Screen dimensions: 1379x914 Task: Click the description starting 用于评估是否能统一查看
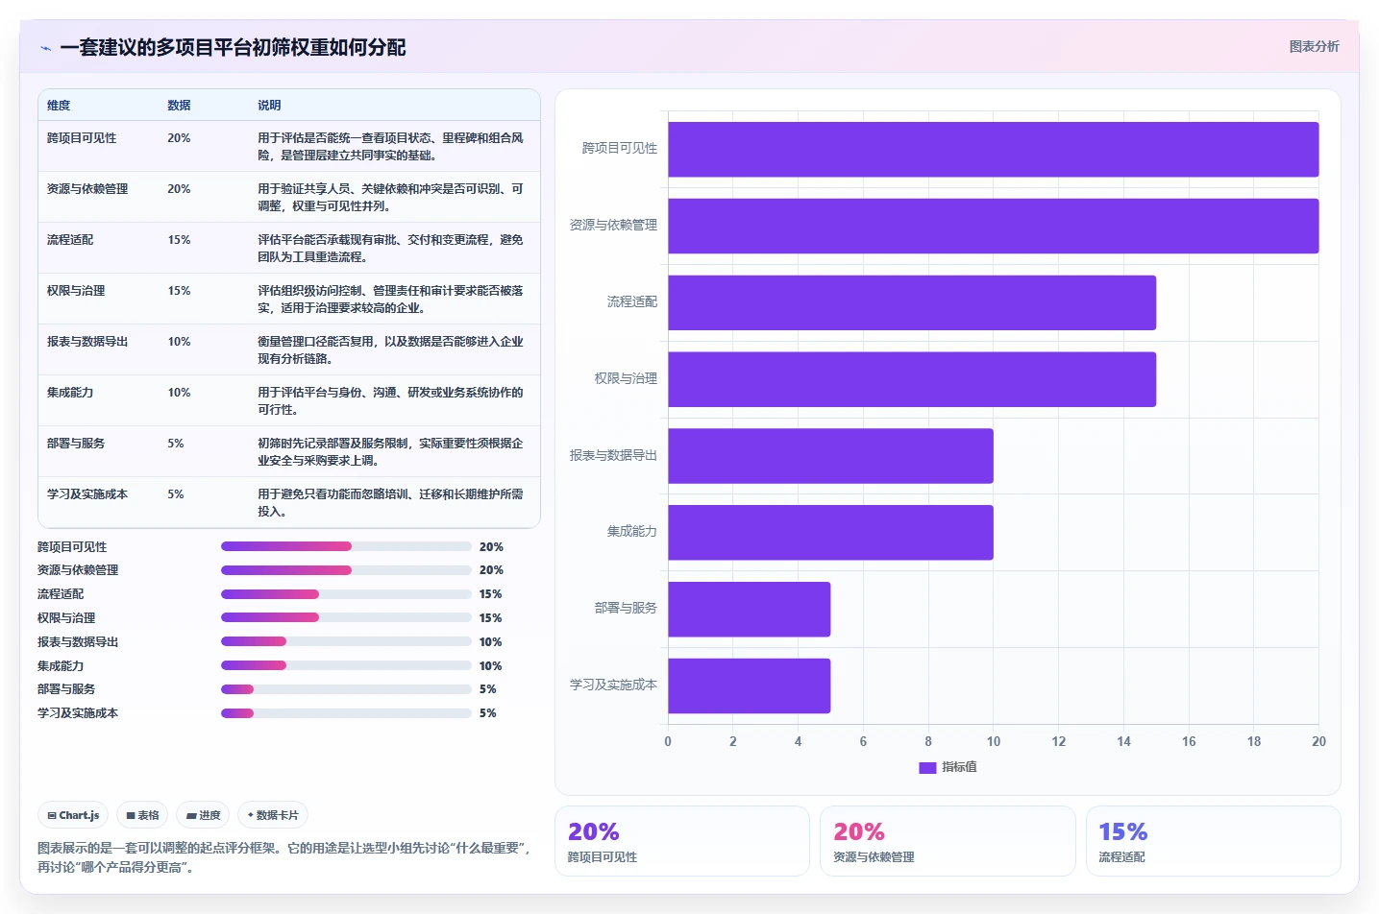(x=390, y=147)
